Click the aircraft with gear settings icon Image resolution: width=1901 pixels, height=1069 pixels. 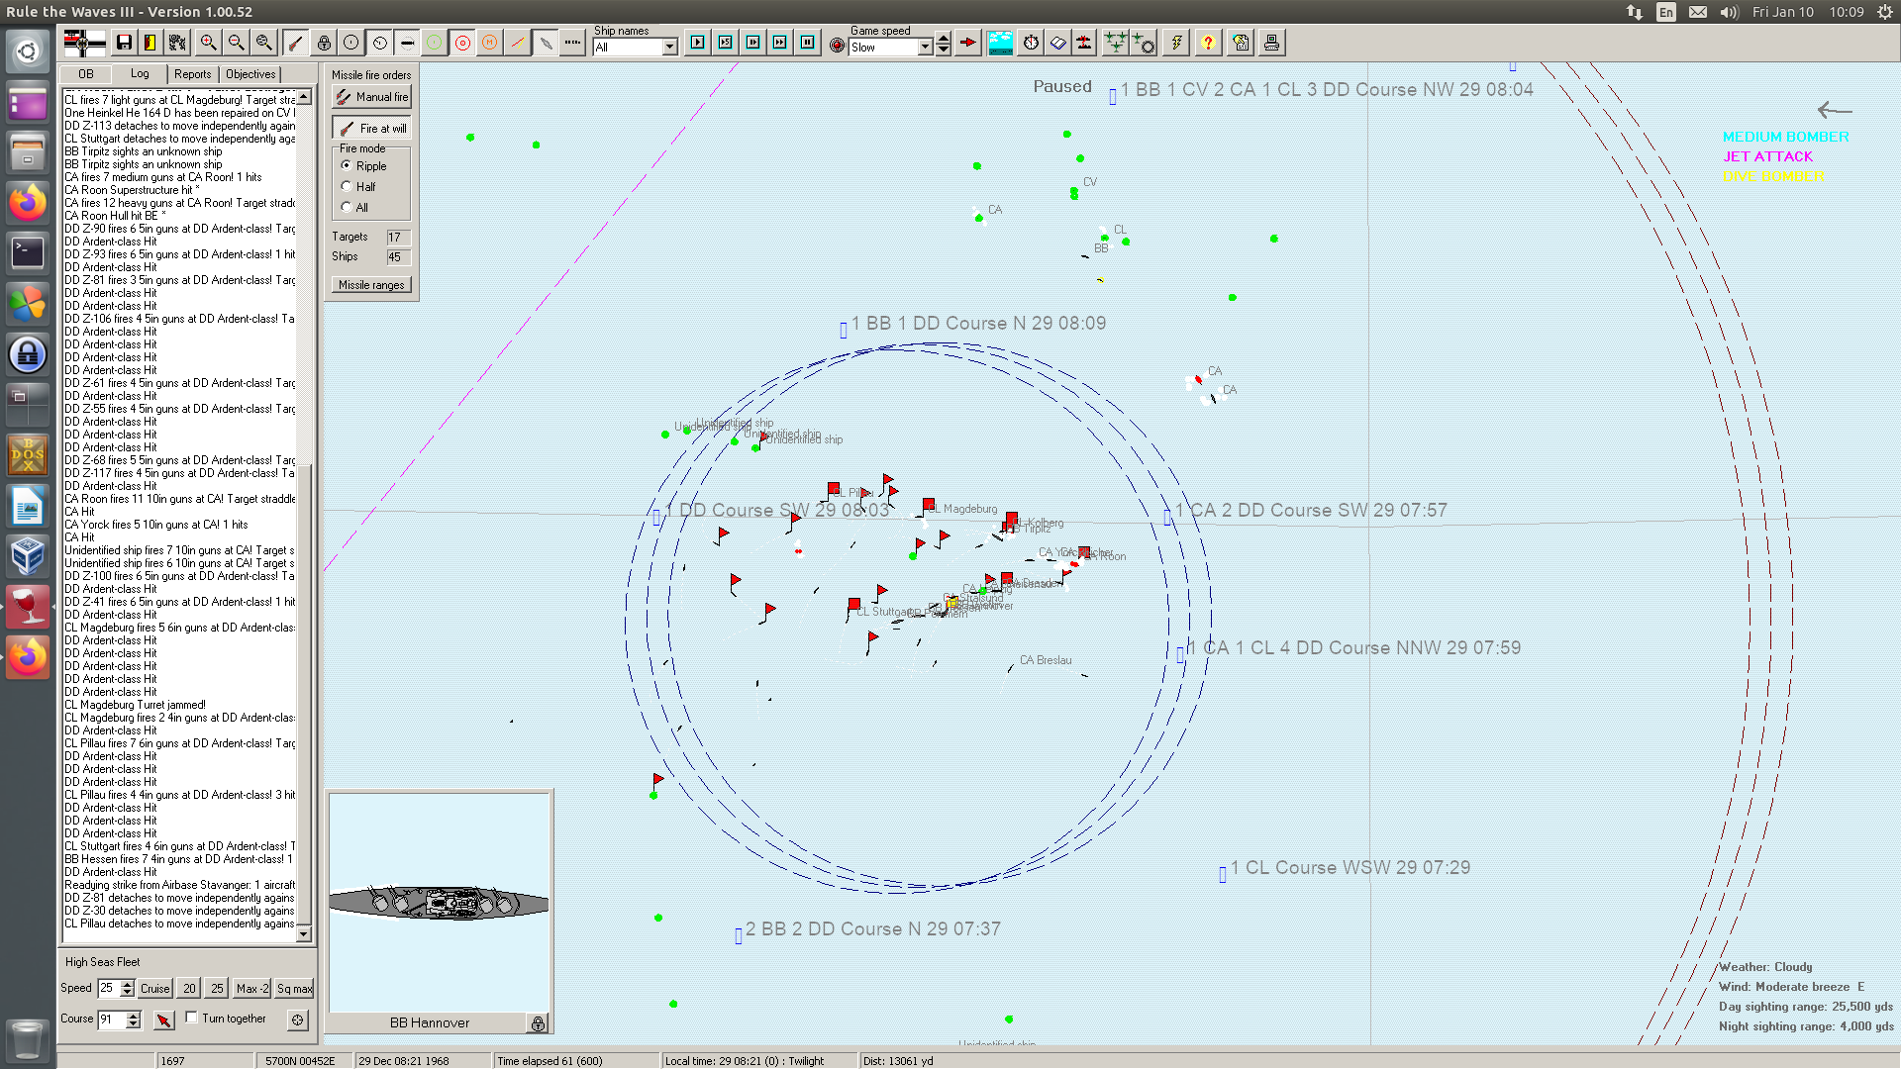(x=1144, y=43)
